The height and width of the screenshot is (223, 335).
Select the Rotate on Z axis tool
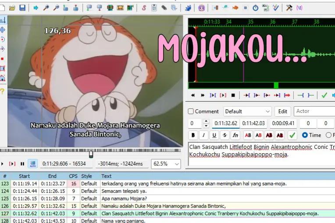3,40
